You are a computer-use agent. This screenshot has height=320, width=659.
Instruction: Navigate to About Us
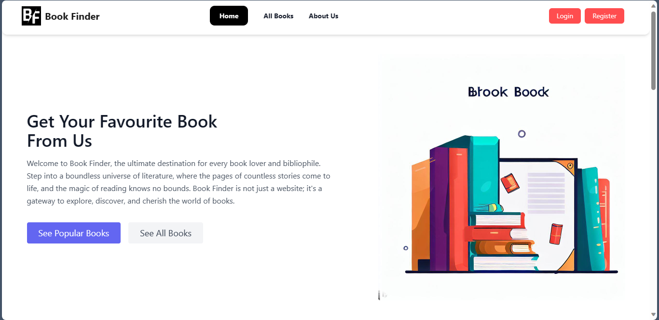pos(323,16)
